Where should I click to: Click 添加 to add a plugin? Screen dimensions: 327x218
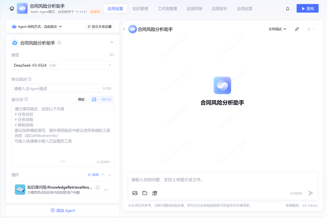click(x=93, y=175)
